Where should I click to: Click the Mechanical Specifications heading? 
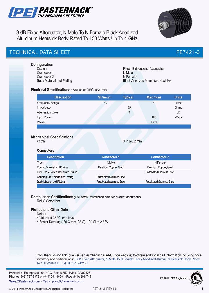coord(52,137)
